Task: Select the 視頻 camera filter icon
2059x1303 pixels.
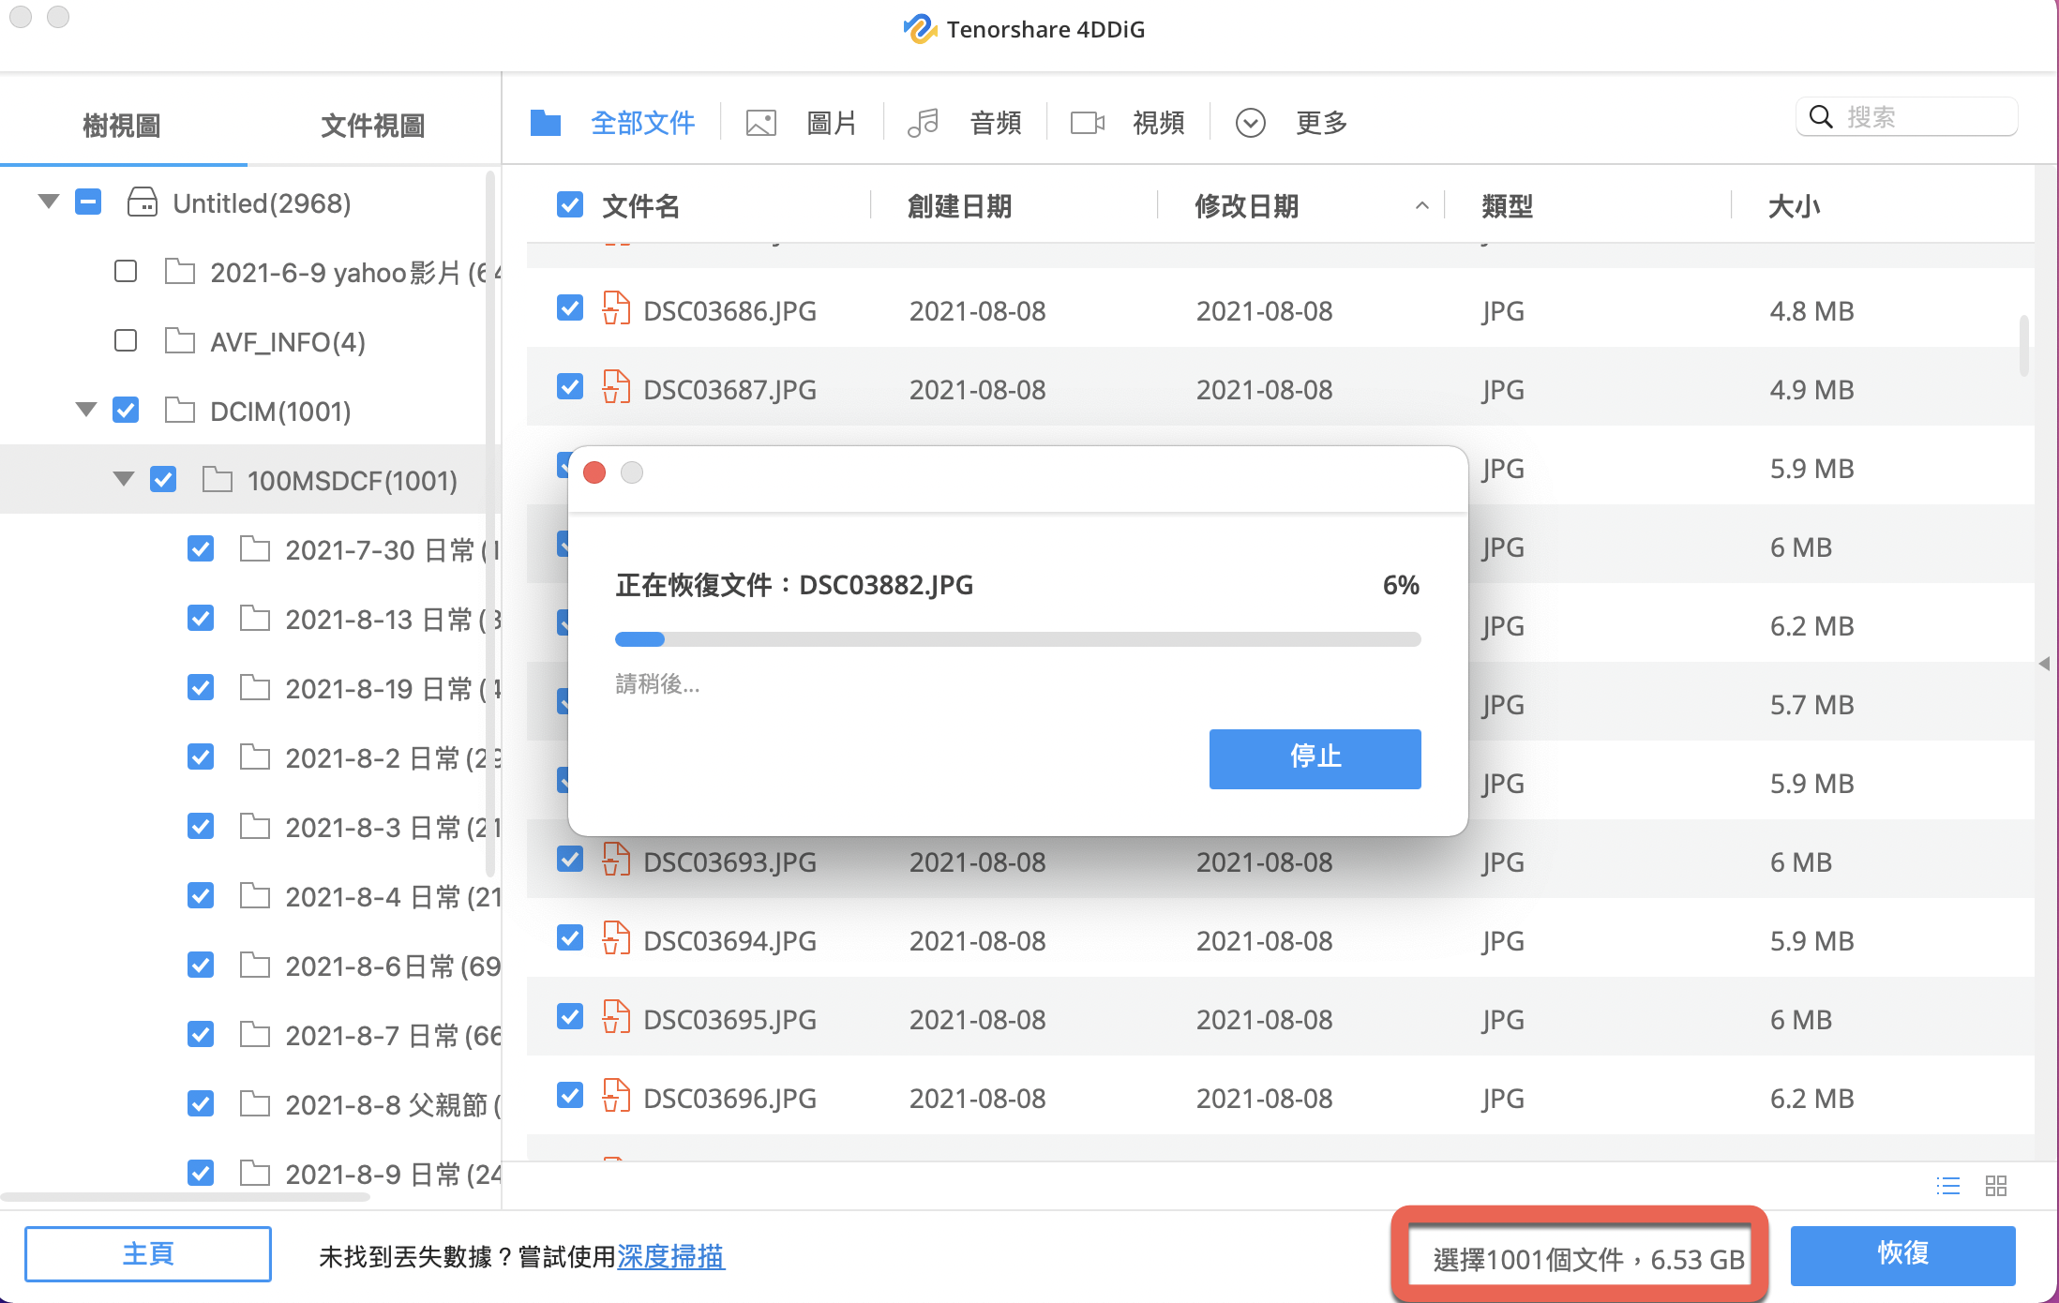Action: coord(1087,123)
